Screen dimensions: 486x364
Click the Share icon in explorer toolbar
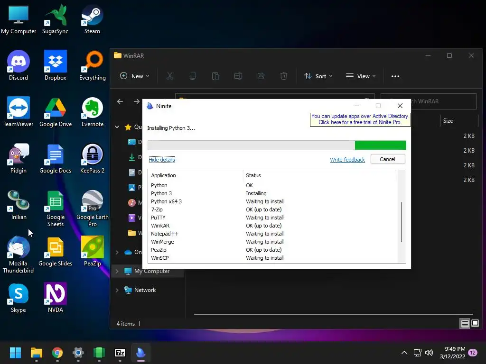pyautogui.click(x=261, y=76)
